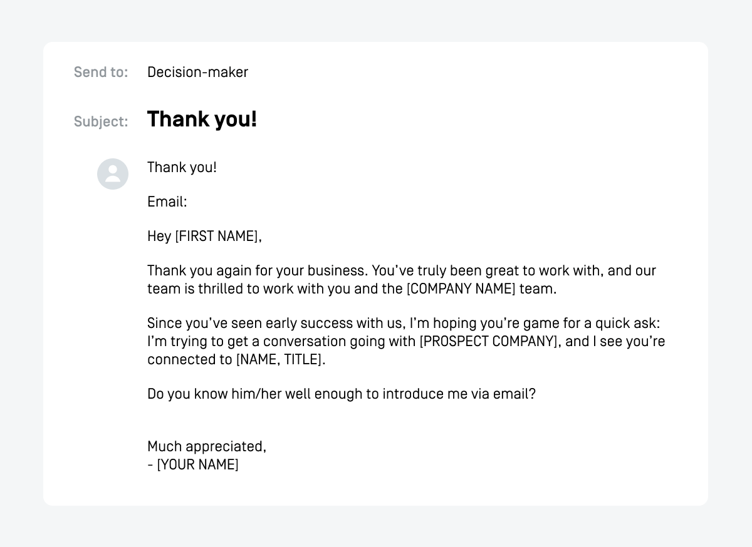Click the "Email:" line in the body

point(167,202)
